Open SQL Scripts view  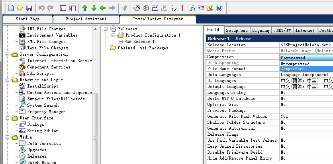pos(40,73)
